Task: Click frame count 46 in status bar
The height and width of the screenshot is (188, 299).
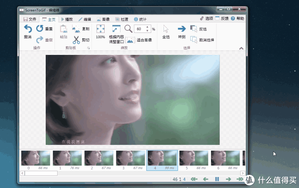Action: [175, 179]
